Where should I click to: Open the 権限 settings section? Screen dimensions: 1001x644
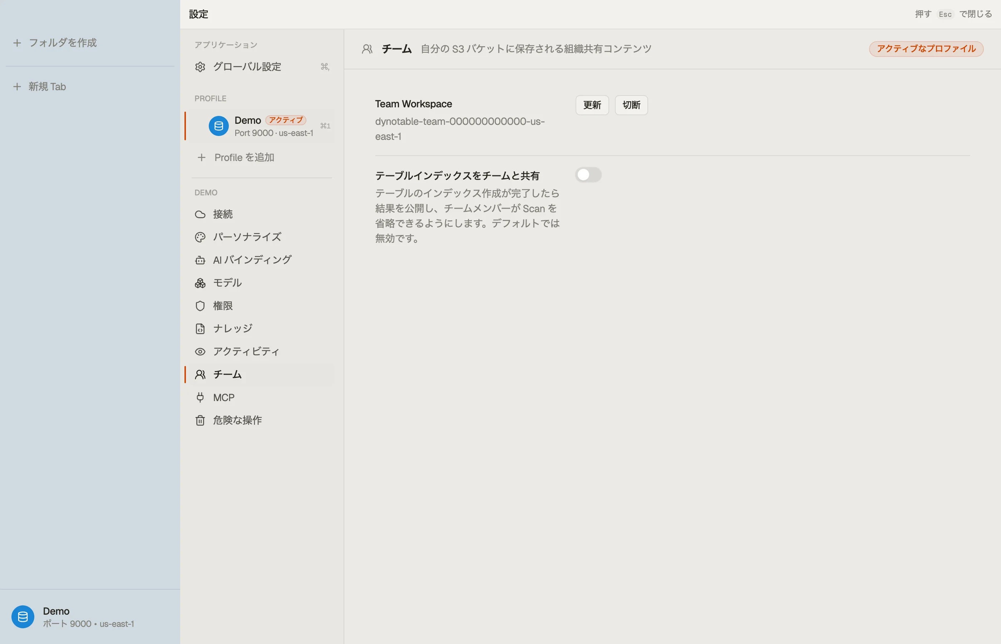(x=262, y=306)
